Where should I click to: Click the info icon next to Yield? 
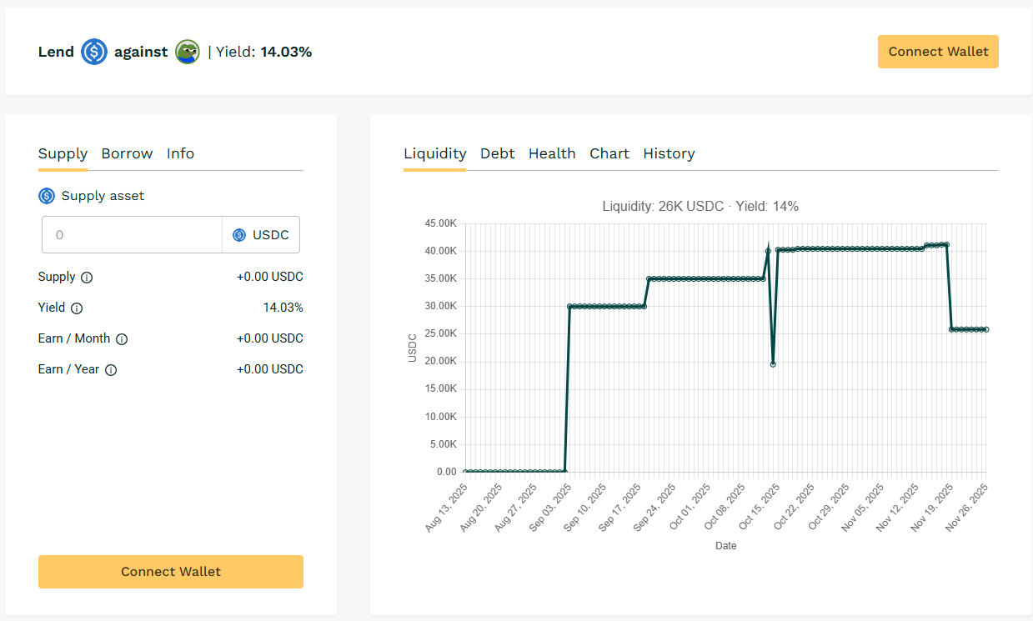tap(77, 308)
